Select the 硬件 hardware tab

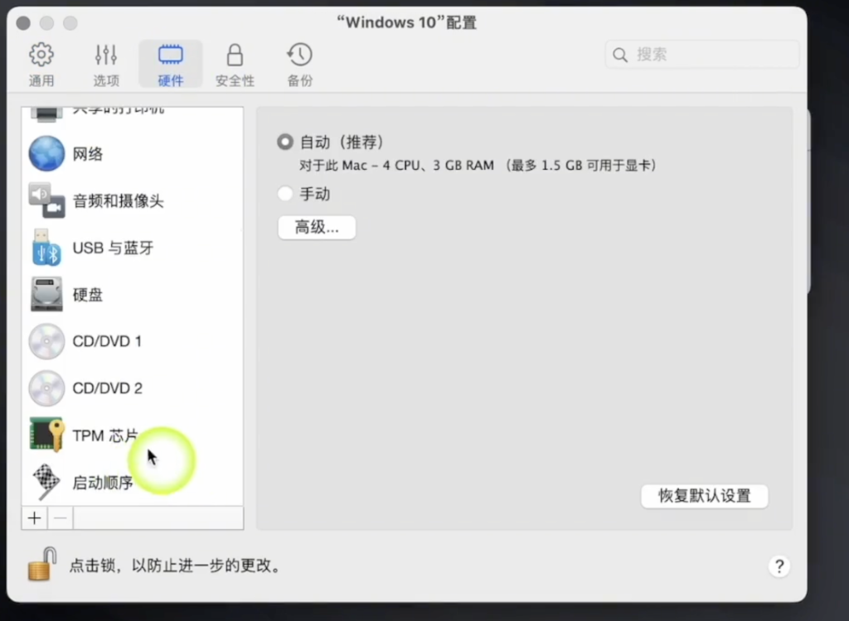tap(171, 65)
